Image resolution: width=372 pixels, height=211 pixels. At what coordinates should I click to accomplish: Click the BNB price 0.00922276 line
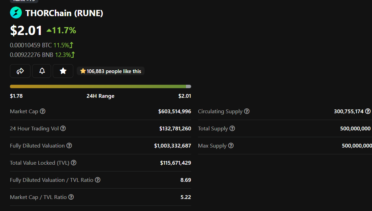pos(42,55)
